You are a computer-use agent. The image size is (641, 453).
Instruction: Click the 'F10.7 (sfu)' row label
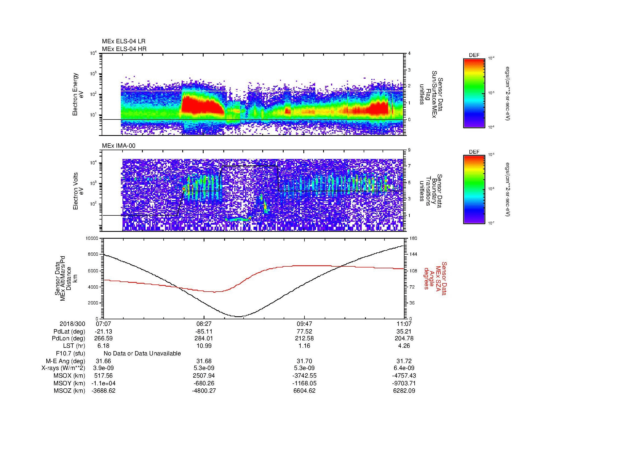70,354
